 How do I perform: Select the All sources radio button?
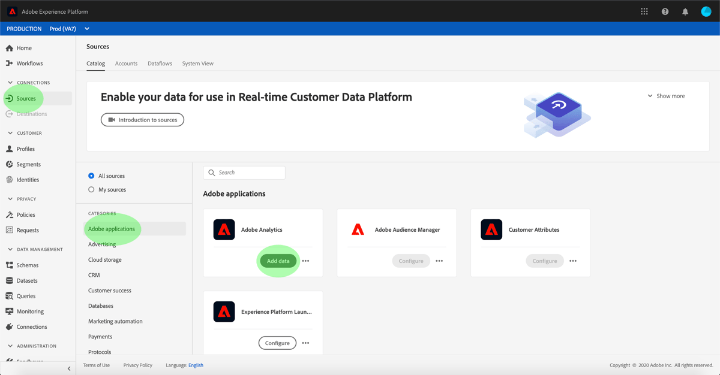click(91, 176)
